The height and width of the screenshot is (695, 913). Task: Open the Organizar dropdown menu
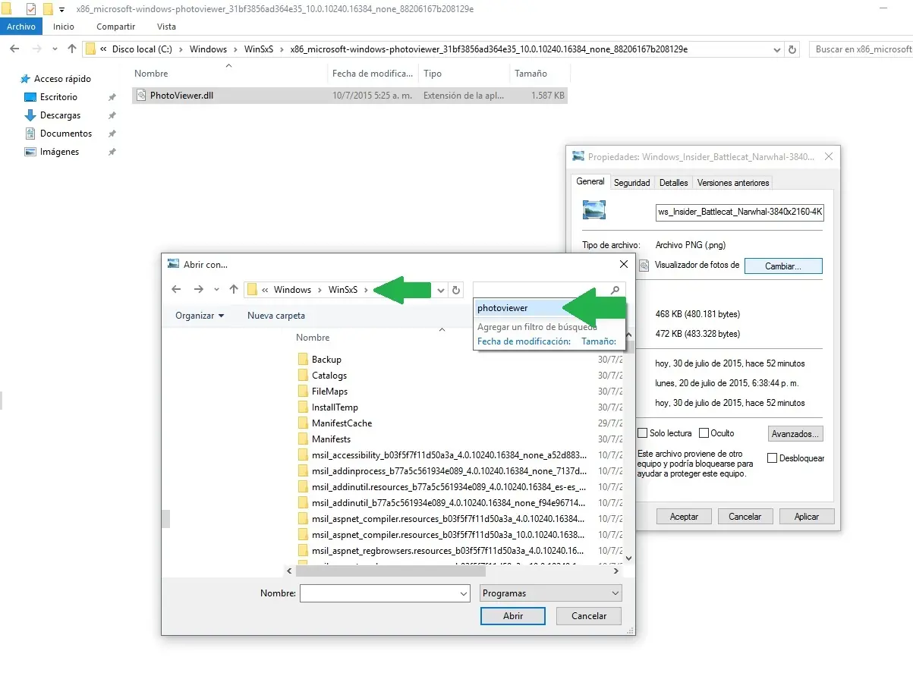click(200, 316)
